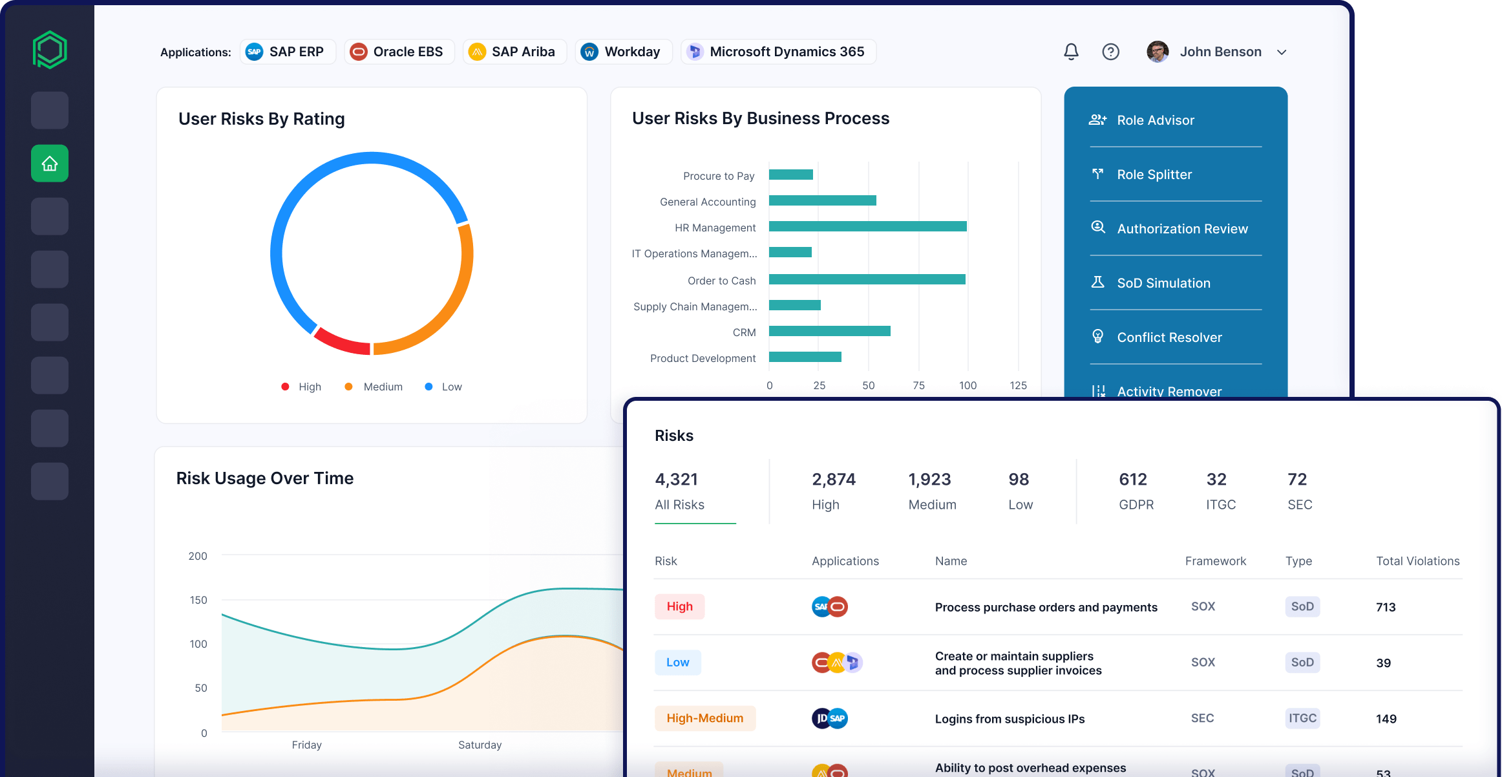Click the Authorization Review magnifier icon
Image resolution: width=1502 pixels, height=777 pixels.
click(1097, 228)
